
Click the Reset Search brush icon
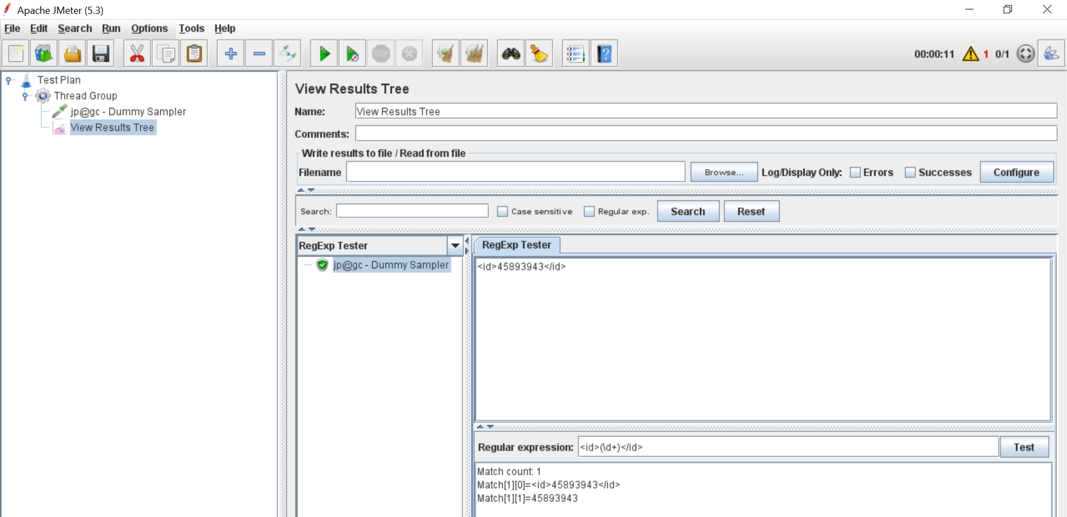[x=539, y=54]
